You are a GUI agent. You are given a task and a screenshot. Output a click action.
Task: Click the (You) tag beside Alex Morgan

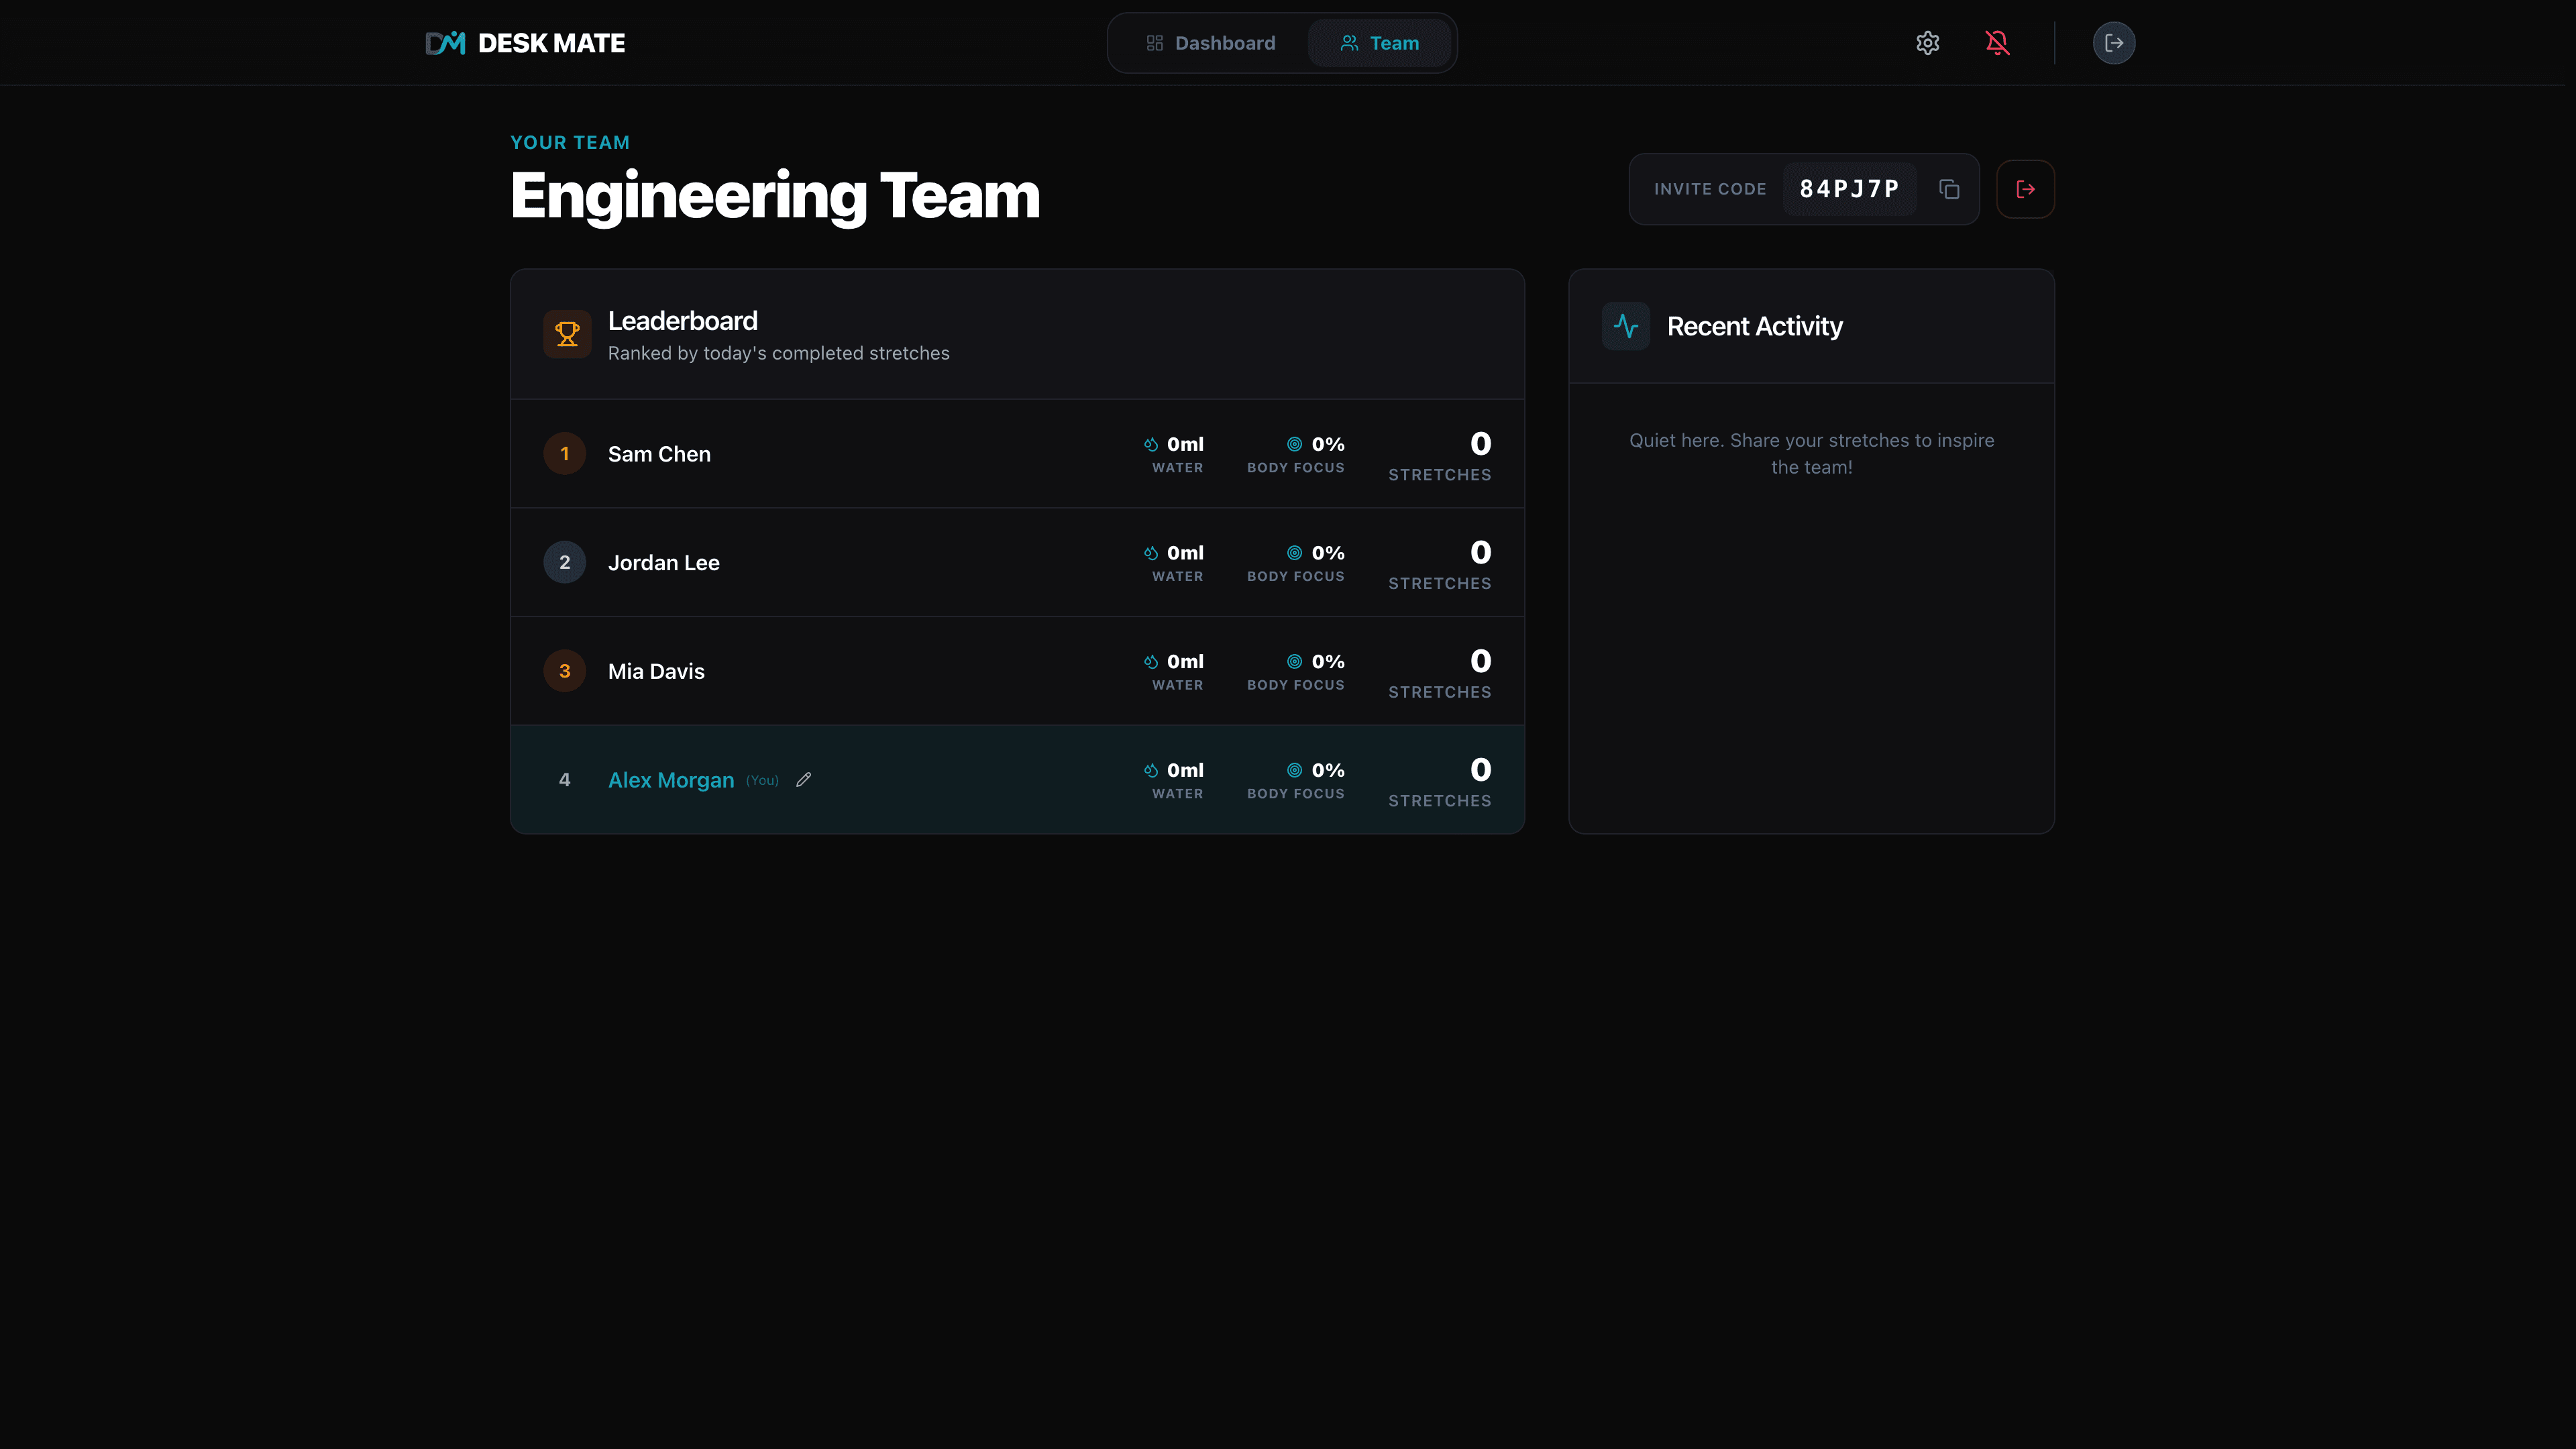tap(762, 781)
